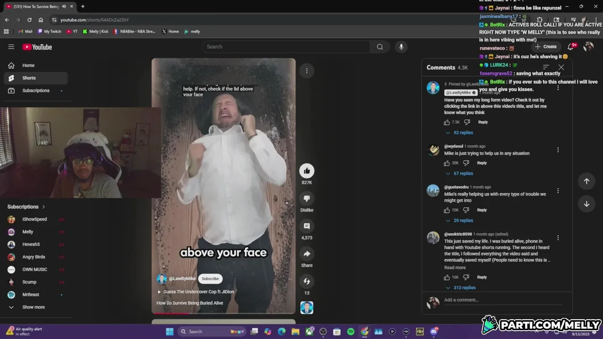603x339 pixels.
Task: Click the YouTube logo
Action: pos(37,47)
